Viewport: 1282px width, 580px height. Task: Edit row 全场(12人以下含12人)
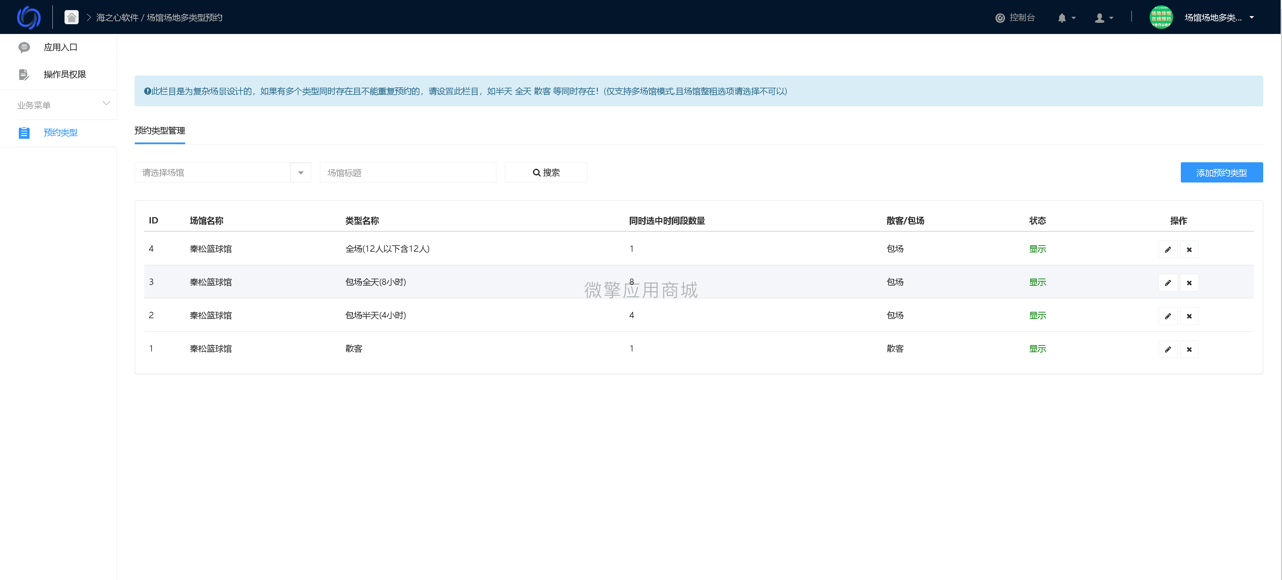coord(1167,249)
